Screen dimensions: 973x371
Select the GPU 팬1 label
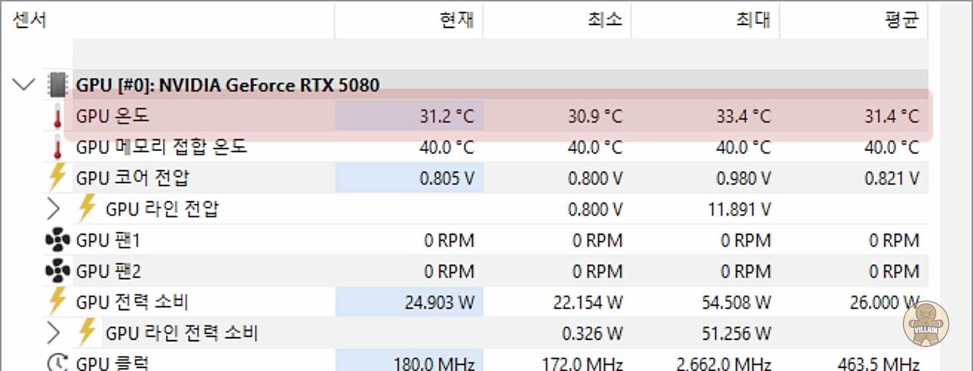click(x=108, y=241)
